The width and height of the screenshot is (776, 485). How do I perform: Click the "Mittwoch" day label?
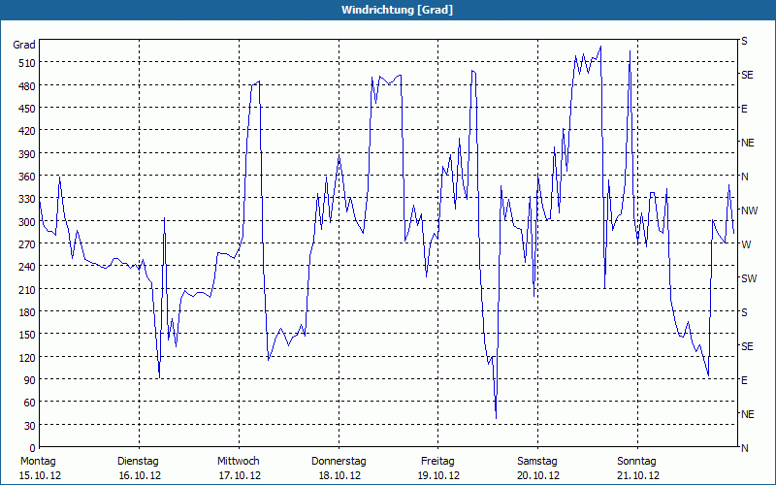(239, 462)
